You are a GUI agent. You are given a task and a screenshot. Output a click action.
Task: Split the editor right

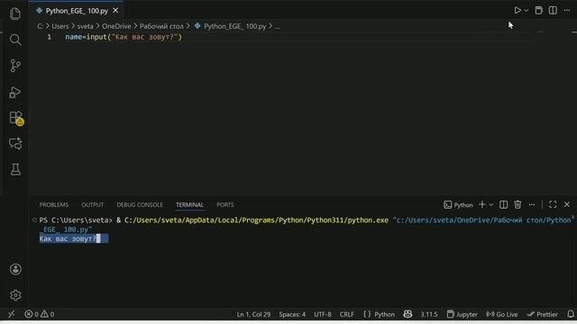[x=553, y=10]
